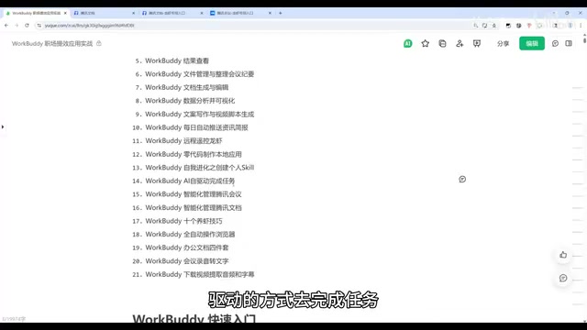The height and width of the screenshot is (330, 587).
Task: Click the document title WorkBuddy 职场提效应用实战
Action: tap(52, 43)
